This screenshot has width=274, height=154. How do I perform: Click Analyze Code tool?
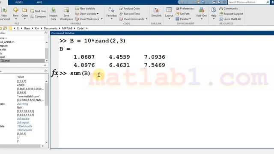(129, 9)
